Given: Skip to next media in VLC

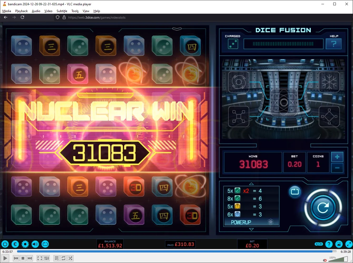Looking at the screenshot, I should [30, 258].
